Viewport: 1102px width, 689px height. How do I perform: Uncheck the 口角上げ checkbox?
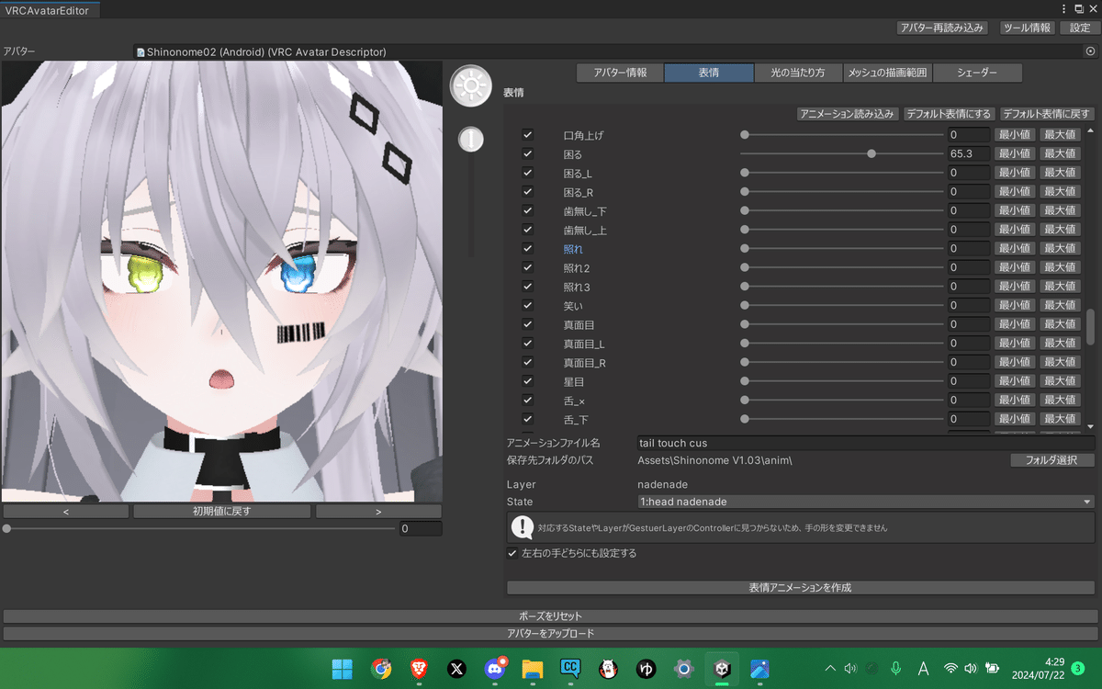click(x=527, y=135)
